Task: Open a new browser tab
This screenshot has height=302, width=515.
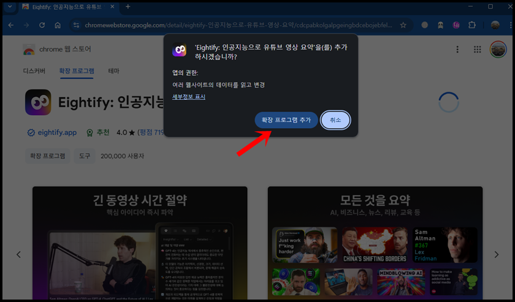Action: click(128, 7)
